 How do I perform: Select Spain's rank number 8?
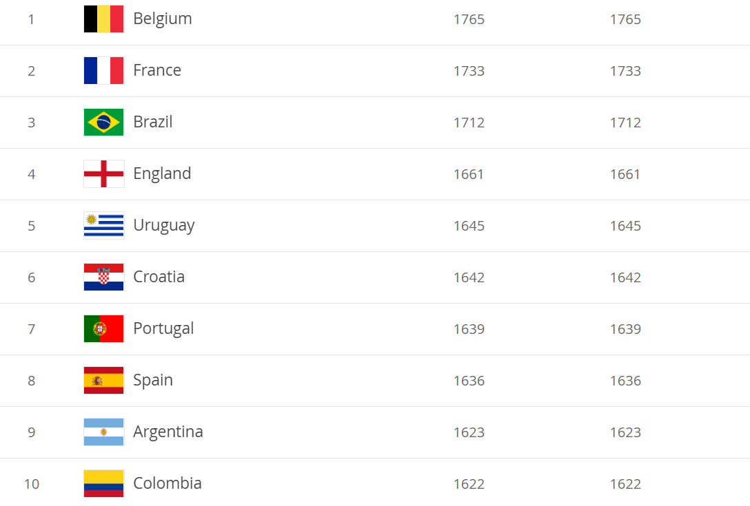coord(32,381)
